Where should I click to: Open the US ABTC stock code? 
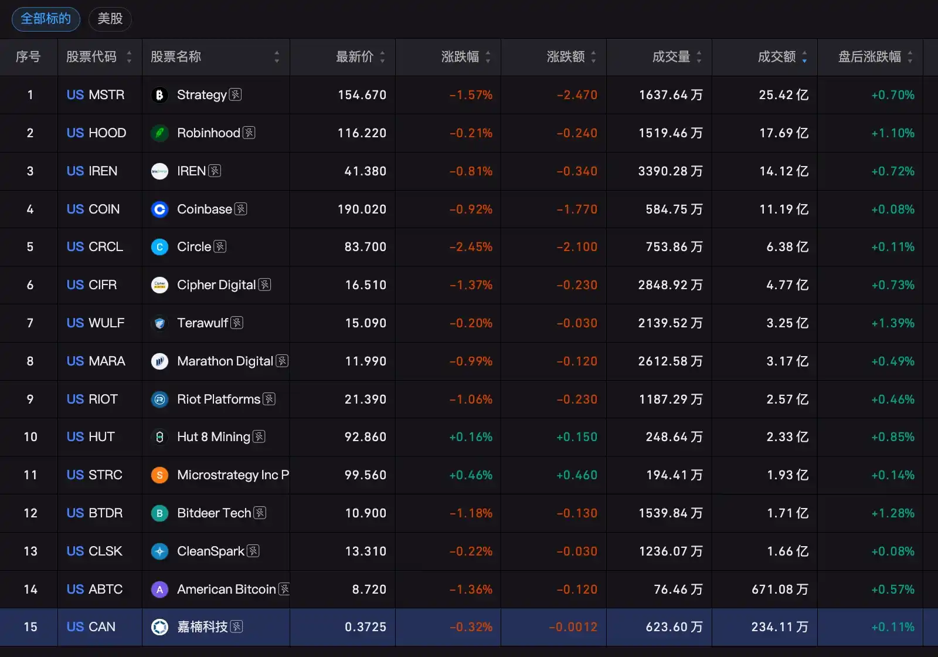click(94, 590)
